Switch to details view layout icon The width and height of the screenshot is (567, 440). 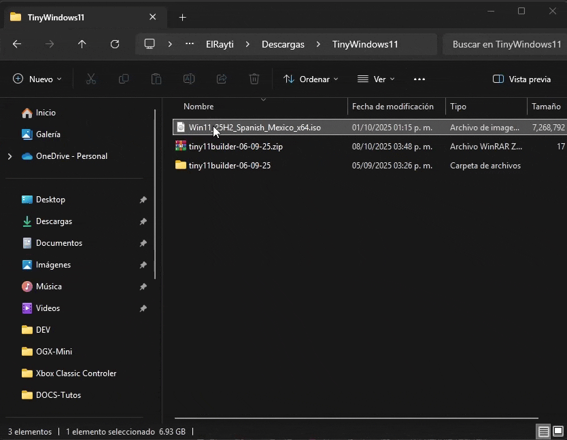(x=543, y=431)
